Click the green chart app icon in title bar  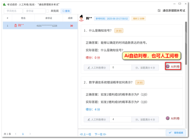pyautogui.click(x=5, y=5)
